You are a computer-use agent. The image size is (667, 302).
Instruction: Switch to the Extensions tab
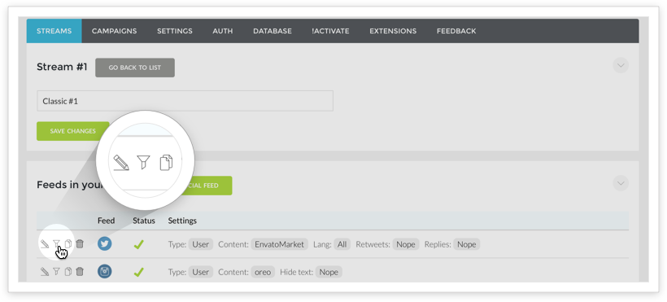tap(393, 31)
